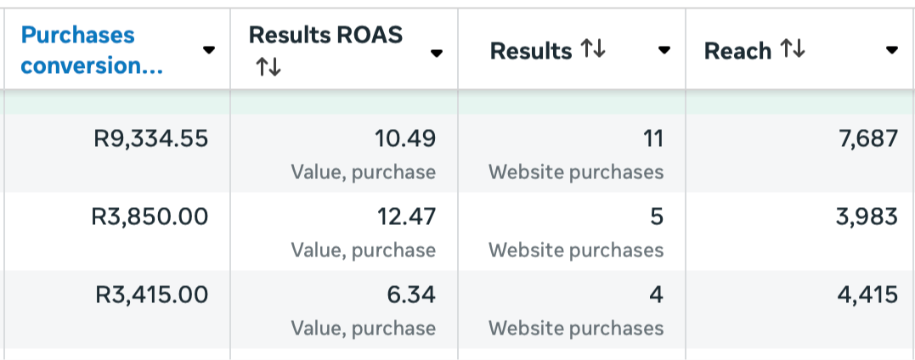Open the Purchases conversion column dropdown arrow
This screenshot has width=915, height=360.
pyautogui.click(x=208, y=50)
